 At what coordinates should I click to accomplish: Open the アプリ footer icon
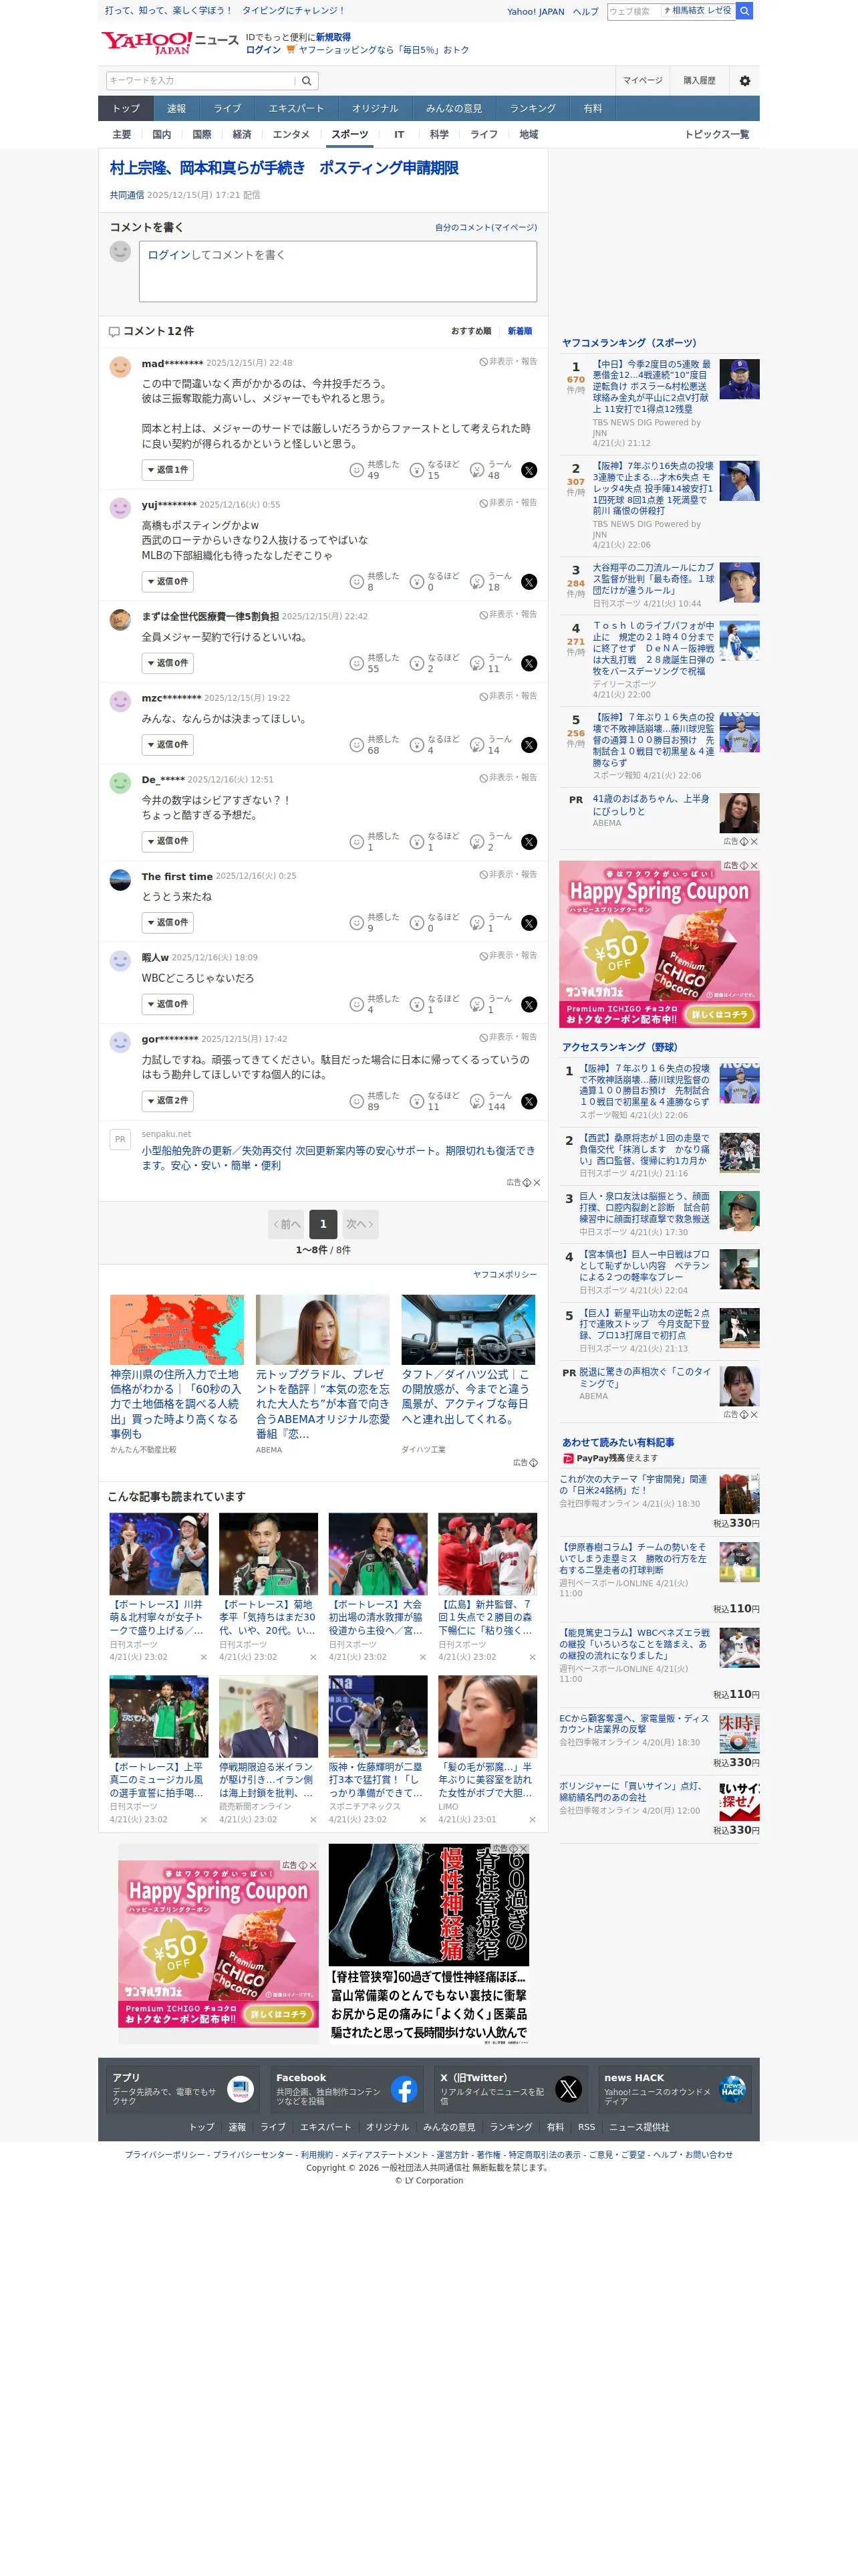[240, 2089]
